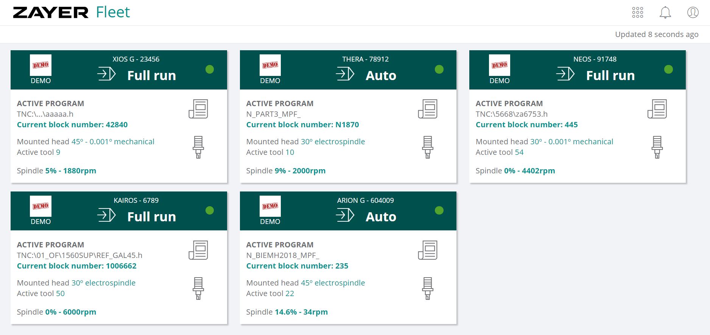Click the run mode arrow icon on KAIROS

[x=106, y=215]
